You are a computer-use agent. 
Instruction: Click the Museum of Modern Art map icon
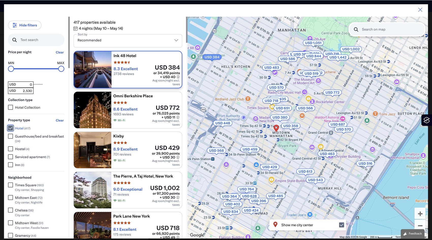pyautogui.click(x=318, y=81)
